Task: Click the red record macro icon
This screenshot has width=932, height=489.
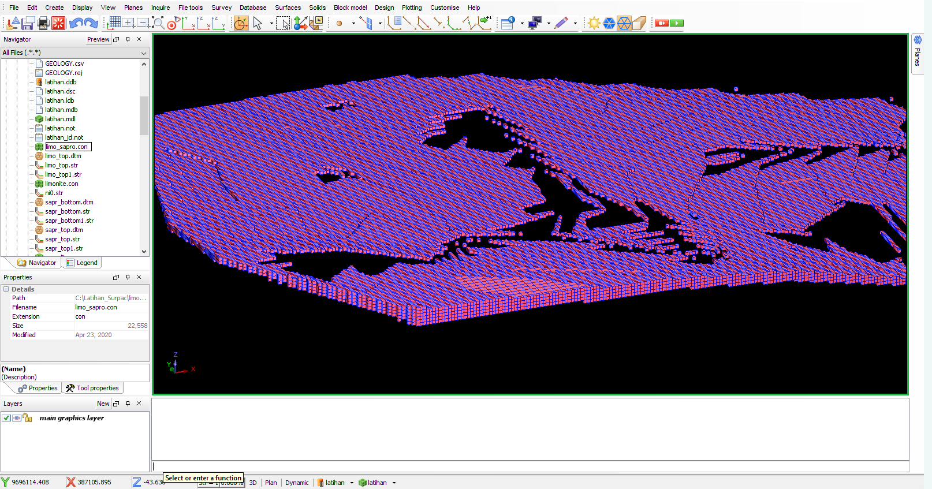Action: (662, 23)
